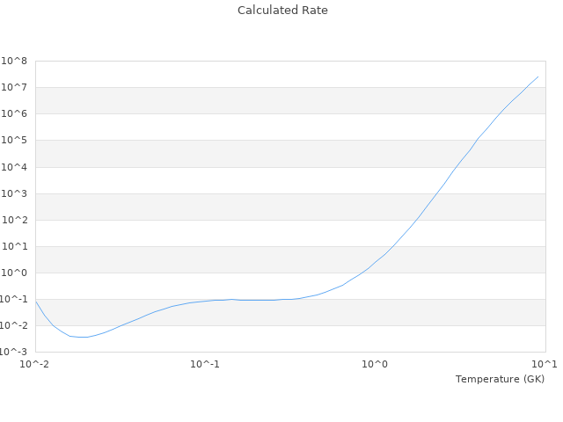Screen dimensions: 563x422
Task: Select the 10^6 y-axis tick label
Action: point(16,113)
